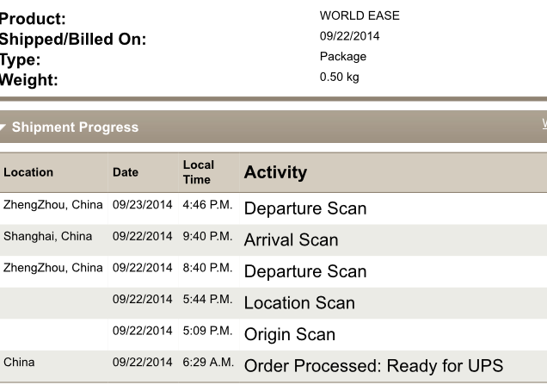Image resolution: width=547 pixels, height=385 pixels.
Task: Click the Shipment Progress section title
Action: (x=75, y=127)
